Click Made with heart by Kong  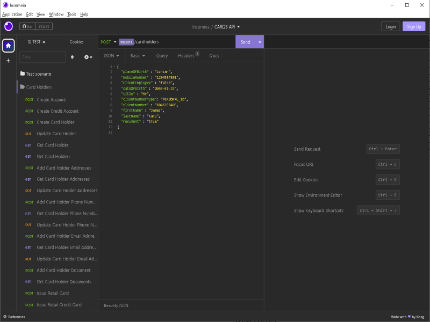click(407, 317)
